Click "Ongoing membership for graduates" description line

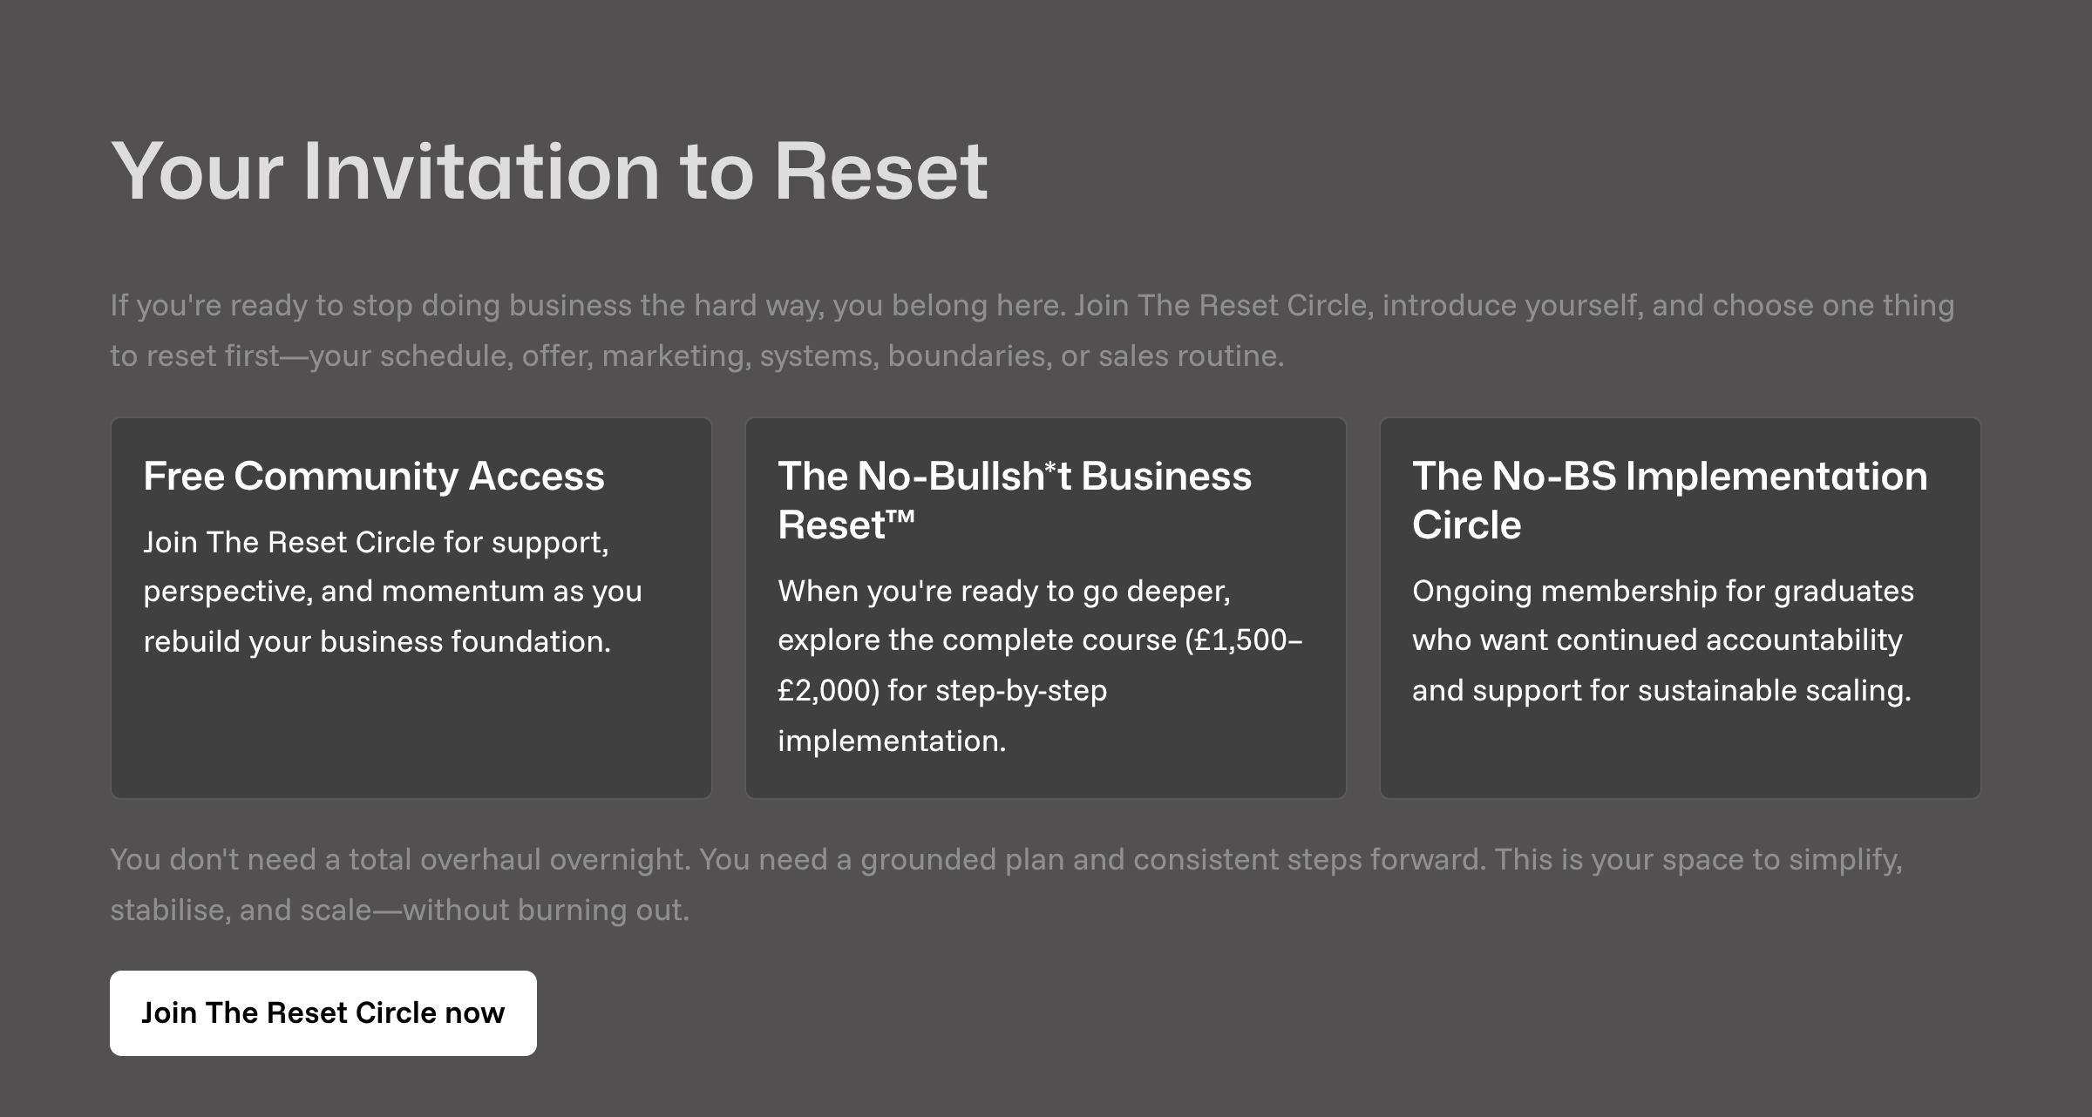pyautogui.click(x=1662, y=591)
